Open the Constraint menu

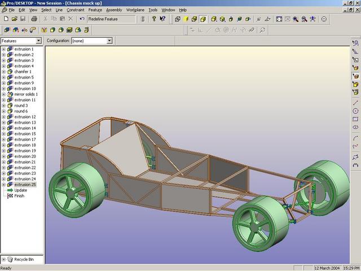[x=75, y=10]
